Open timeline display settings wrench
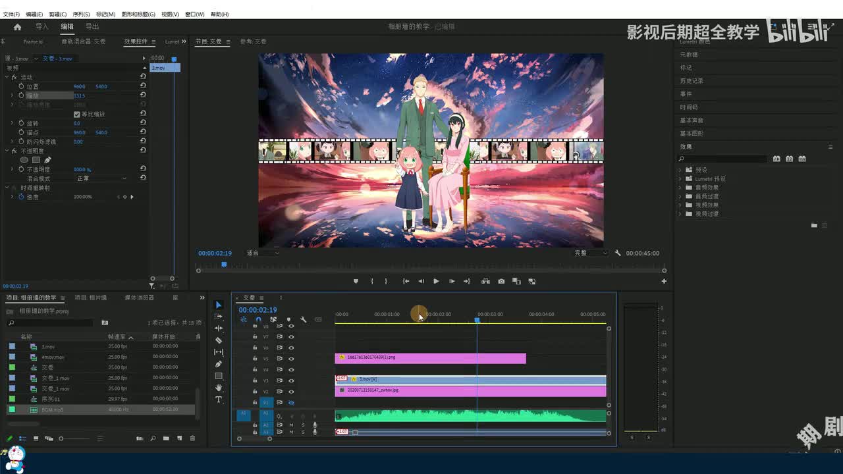Screen dimensions: 843x474 [x=303, y=320]
